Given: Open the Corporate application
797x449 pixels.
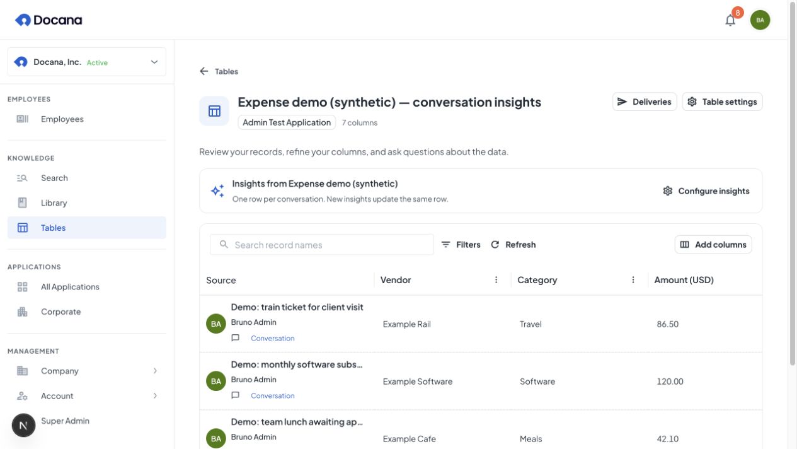Looking at the screenshot, I should coord(87,312).
